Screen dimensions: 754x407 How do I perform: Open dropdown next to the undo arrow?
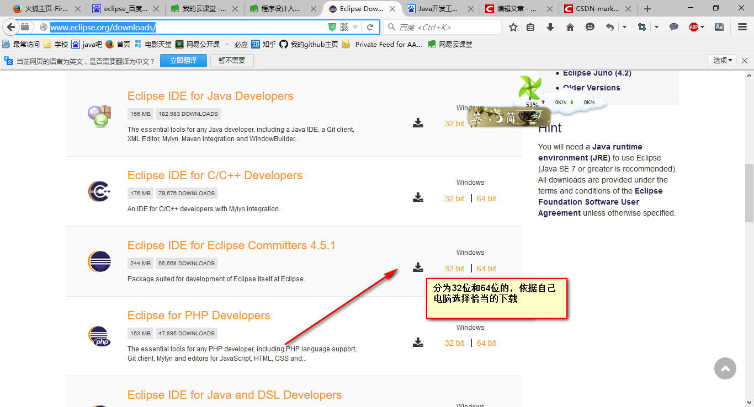click(624, 27)
